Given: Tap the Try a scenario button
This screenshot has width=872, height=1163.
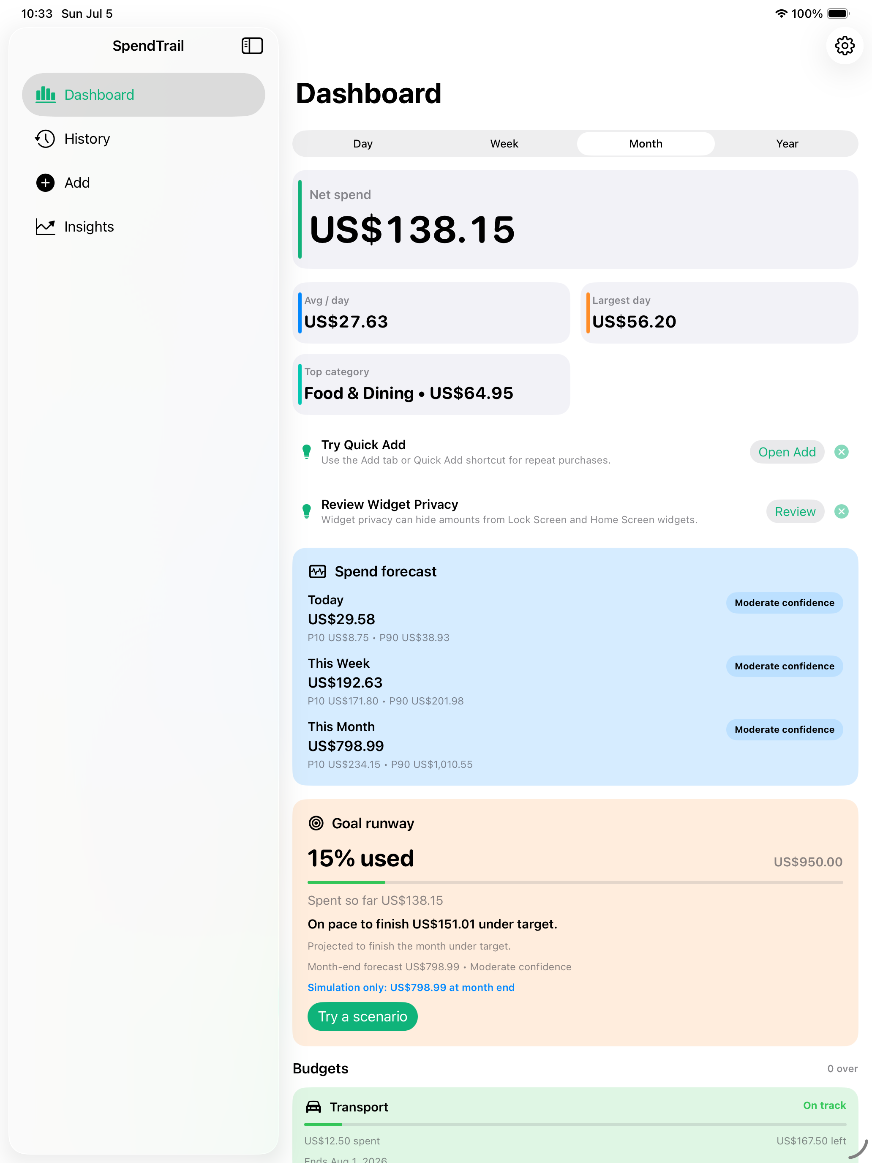Looking at the screenshot, I should pos(362,1017).
